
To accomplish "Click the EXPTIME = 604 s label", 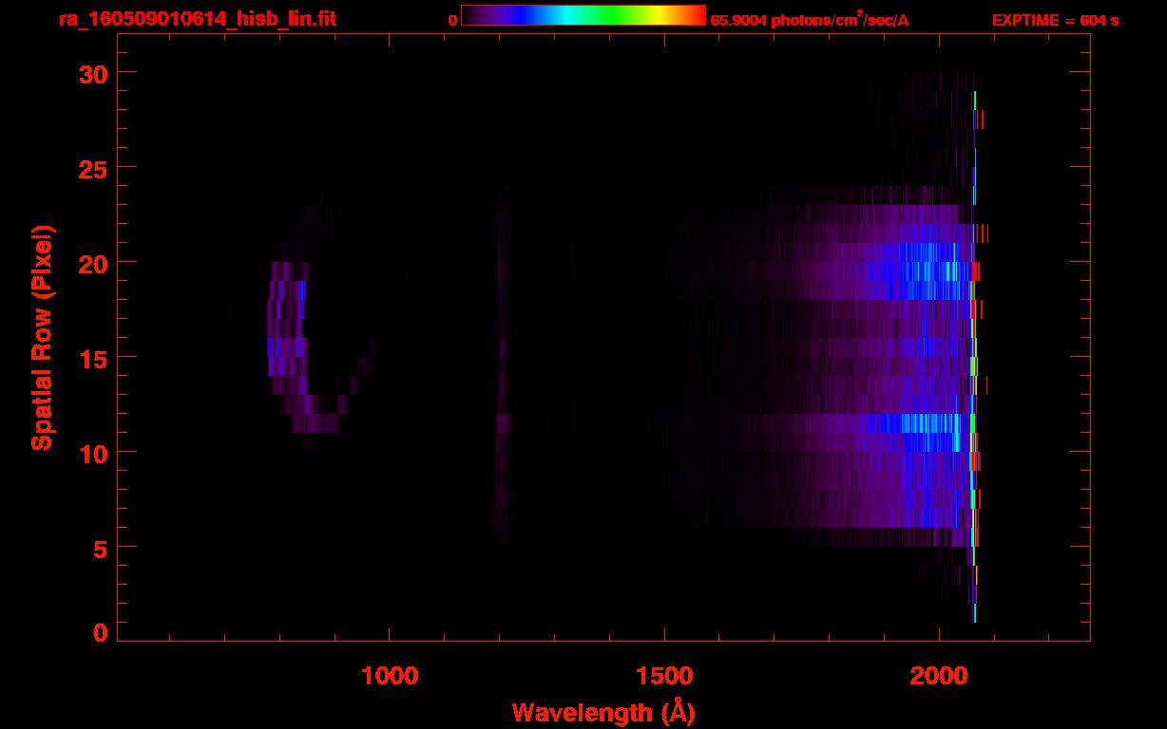I will (x=1055, y=20).
